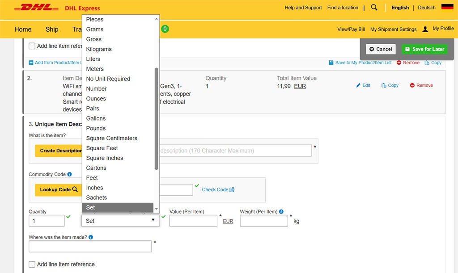Click the disk icon of Save to My Product/Item List
458x273 pixels.
[331, 63]
